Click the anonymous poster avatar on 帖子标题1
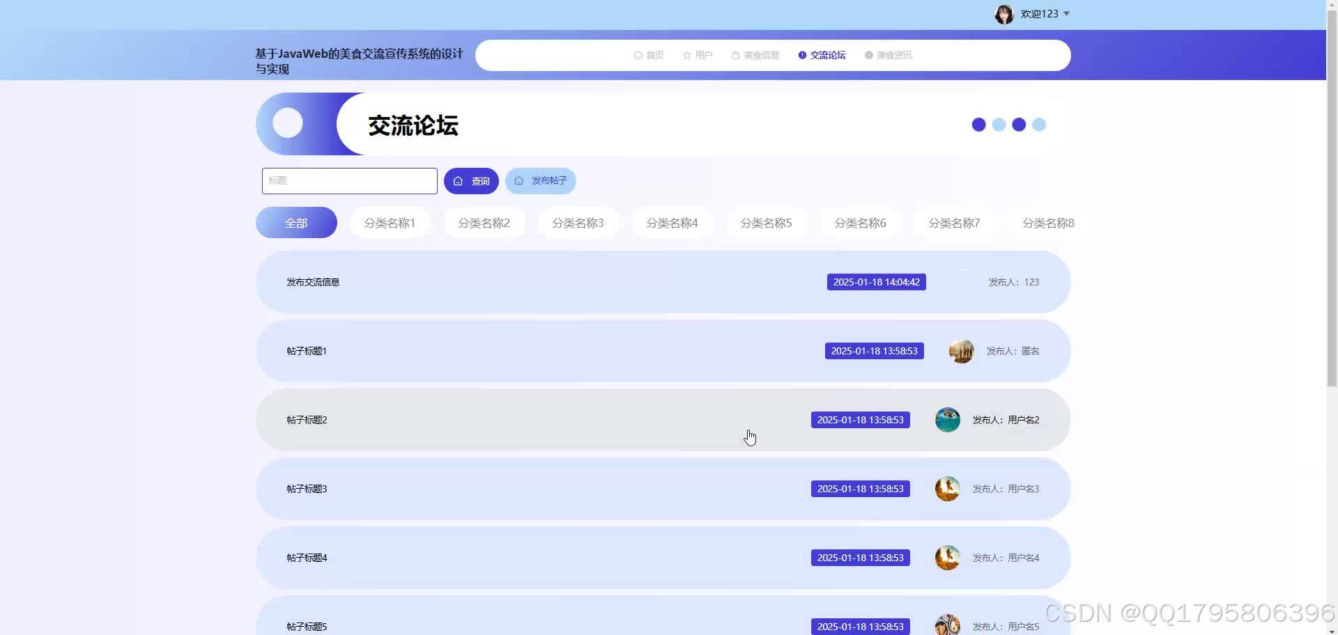Viewport: 1338px width, 635px height. click(x=961, y=351)
